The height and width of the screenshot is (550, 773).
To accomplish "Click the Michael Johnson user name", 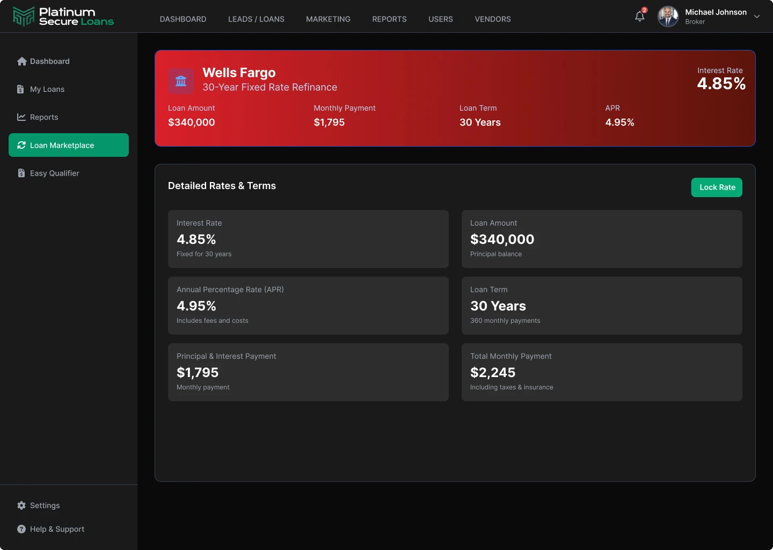I will click(x=716, y=12).
